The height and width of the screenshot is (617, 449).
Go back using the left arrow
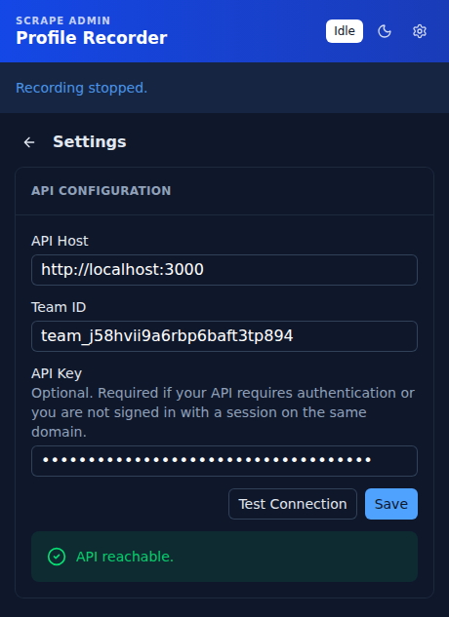(29, 142)
